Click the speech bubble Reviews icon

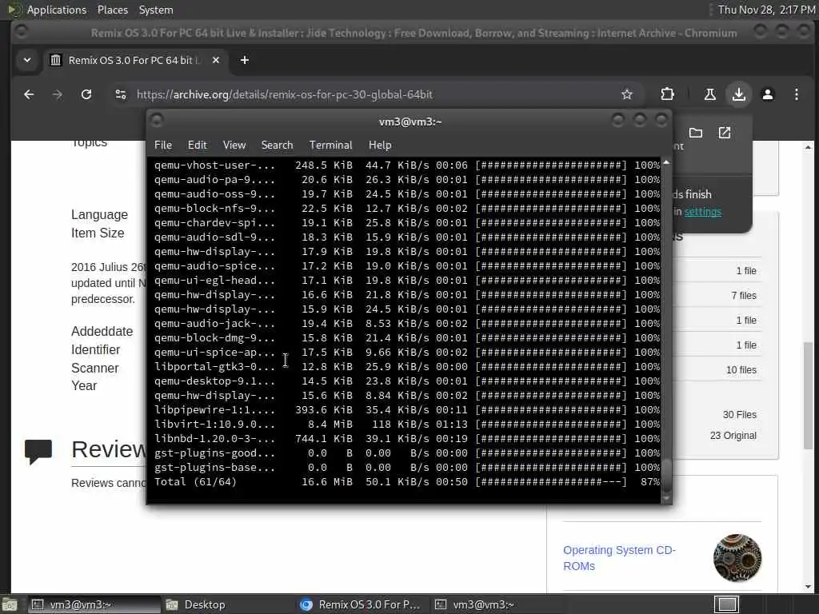(x=38, y=452)
